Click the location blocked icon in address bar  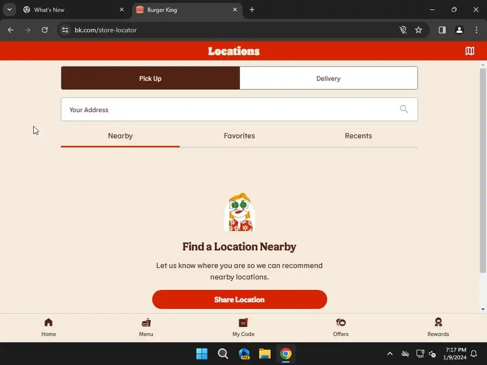(x=403, y=30)
